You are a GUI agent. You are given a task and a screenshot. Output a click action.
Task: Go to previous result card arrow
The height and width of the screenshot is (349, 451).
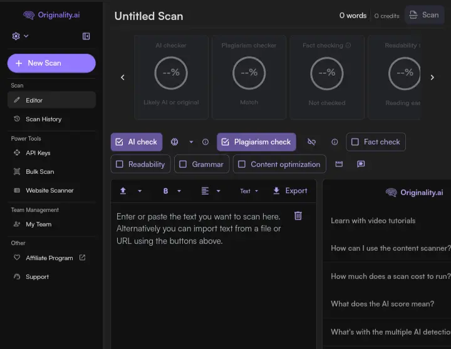click(123, 78)
